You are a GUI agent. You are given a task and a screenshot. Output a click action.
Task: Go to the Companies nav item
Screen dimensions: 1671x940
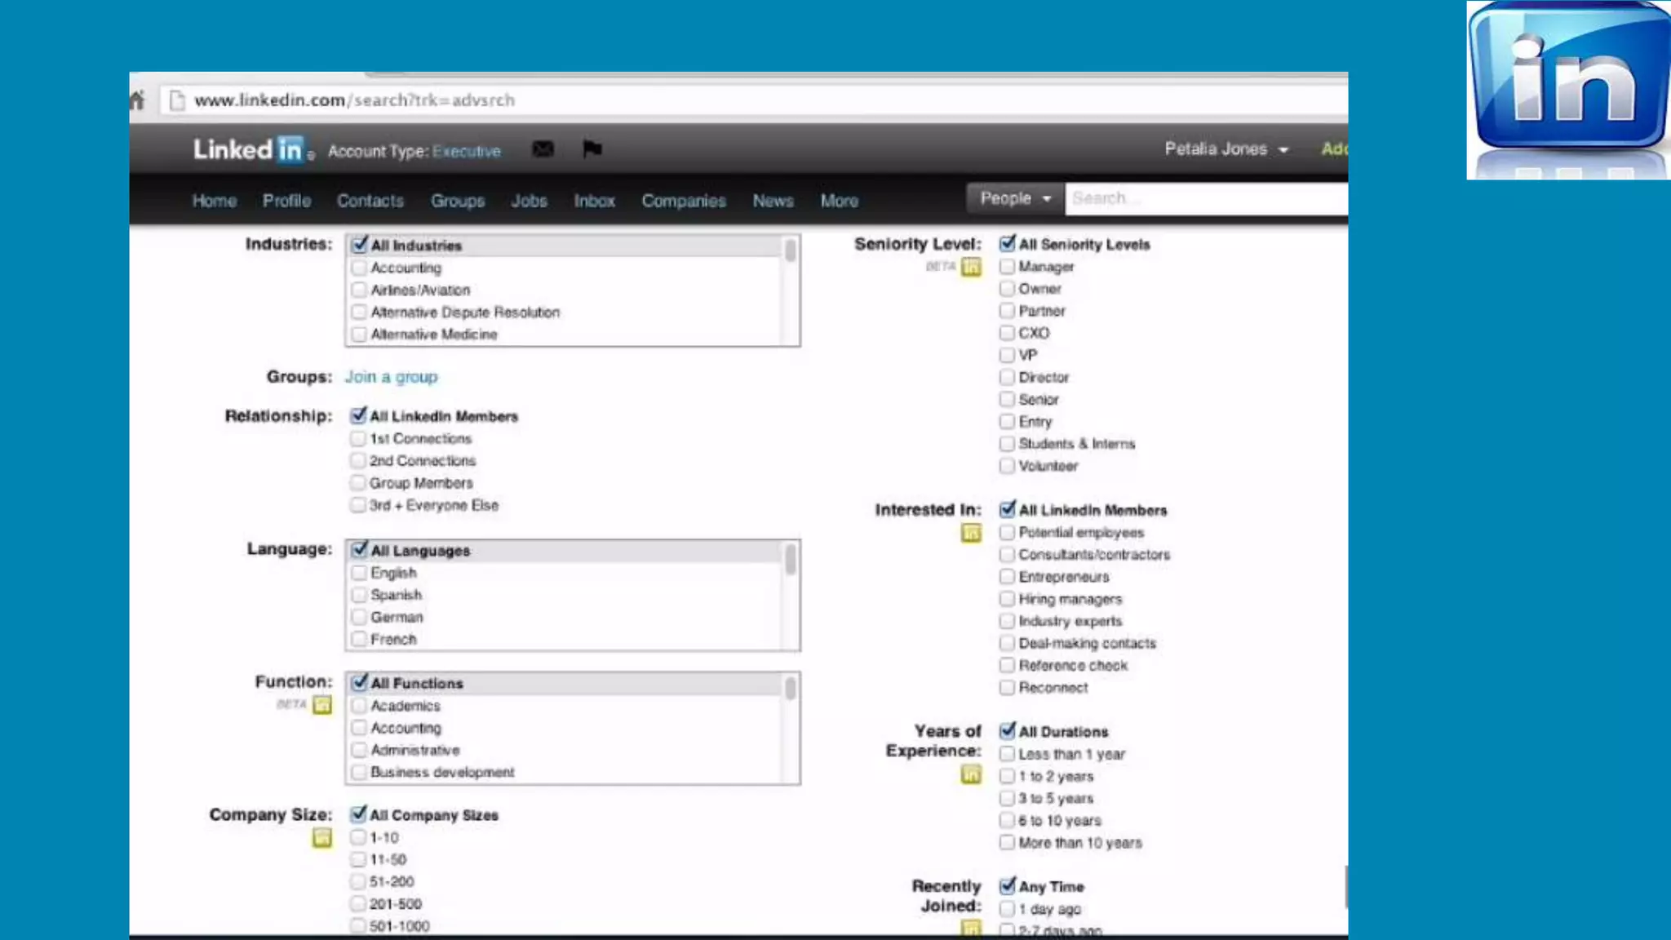(x=683, y=201)
